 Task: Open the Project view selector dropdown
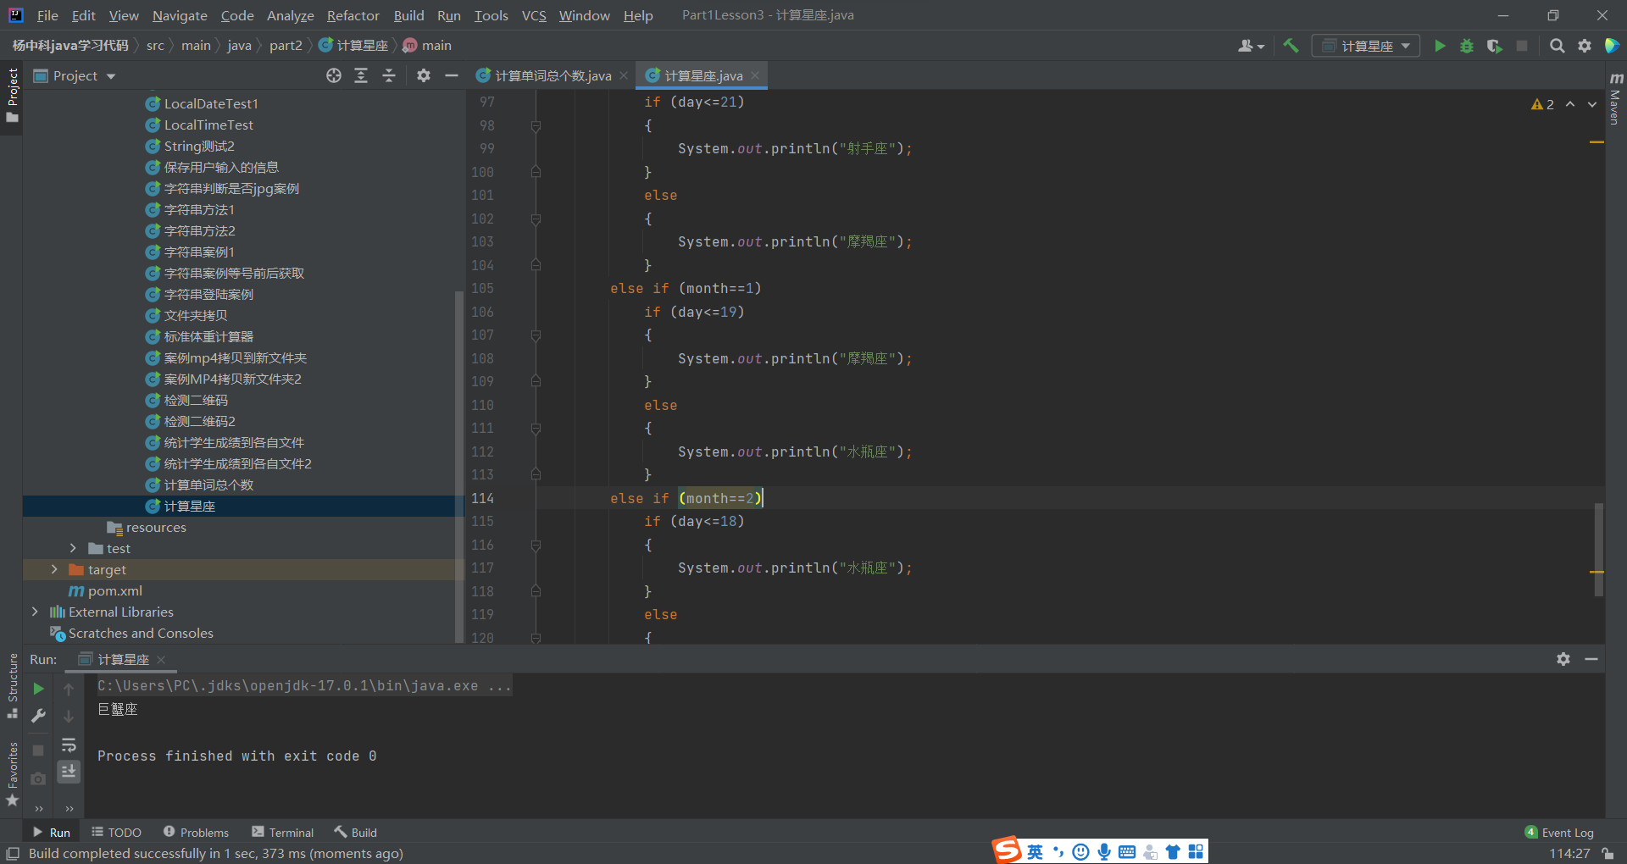pyautogui.click(x=75, y=76)
